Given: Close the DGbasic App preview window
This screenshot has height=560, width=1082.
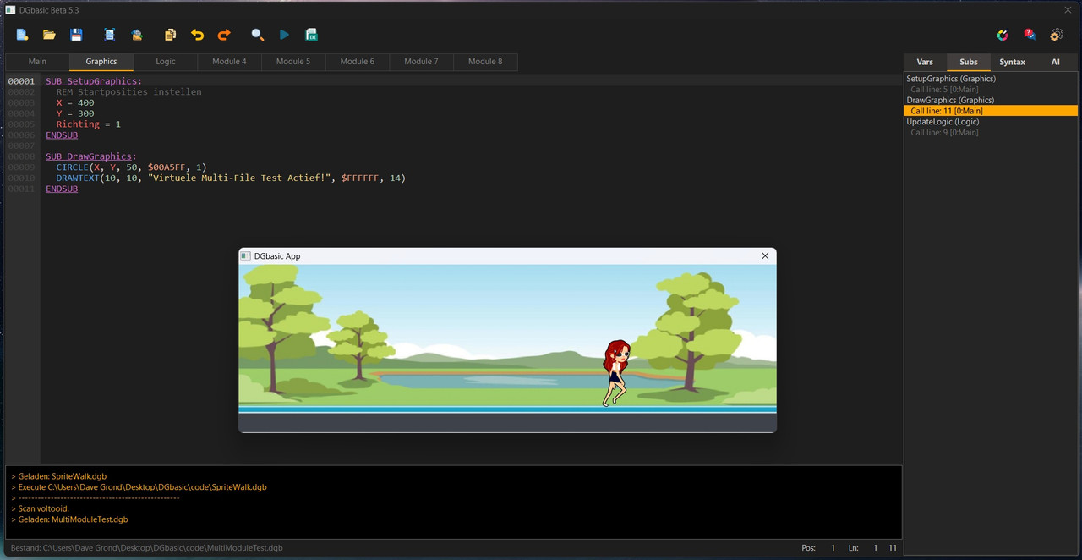Looking at the screenshot, I should (x=765, y=255).
